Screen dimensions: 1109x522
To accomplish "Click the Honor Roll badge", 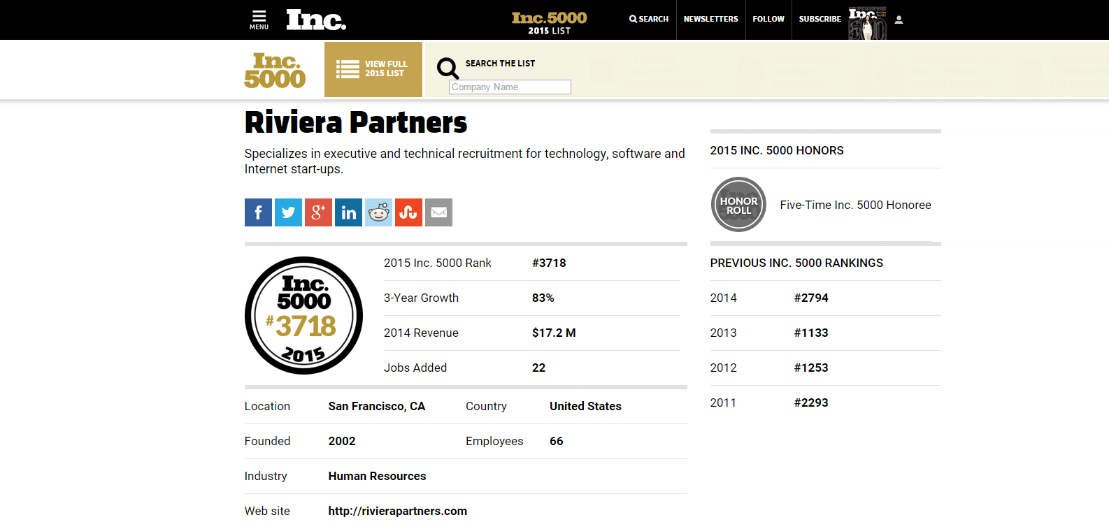I will 738,205.
